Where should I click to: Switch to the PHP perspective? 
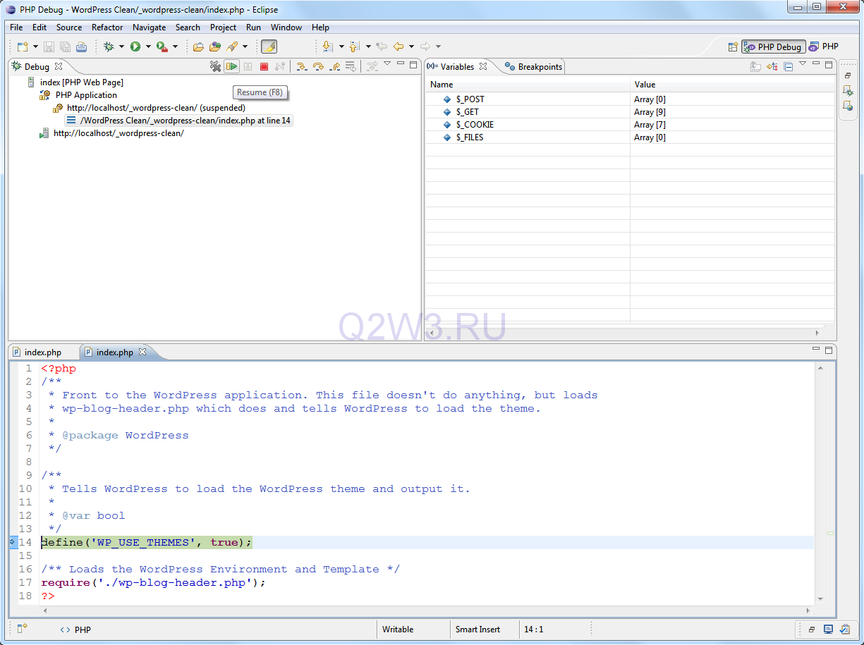824,47
